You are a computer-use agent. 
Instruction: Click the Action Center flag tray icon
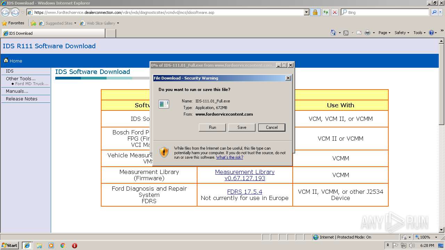pyautogui.click(x=395, y=245)
